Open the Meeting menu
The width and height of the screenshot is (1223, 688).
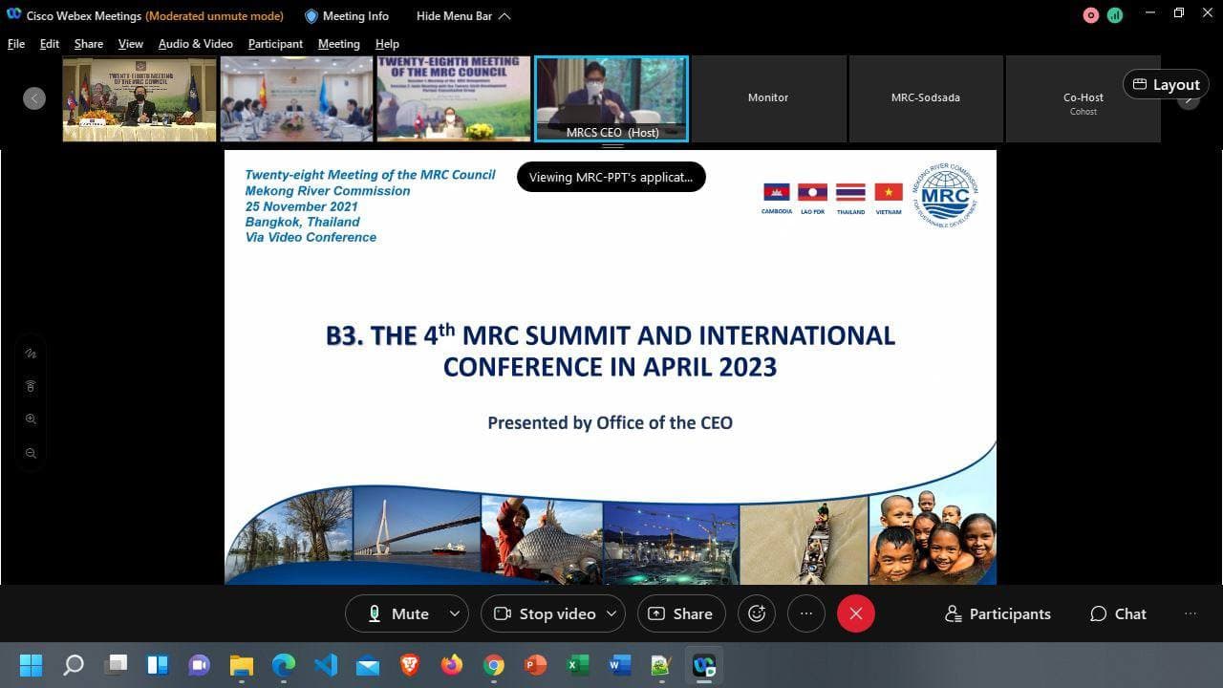click(x=339, y=44)
